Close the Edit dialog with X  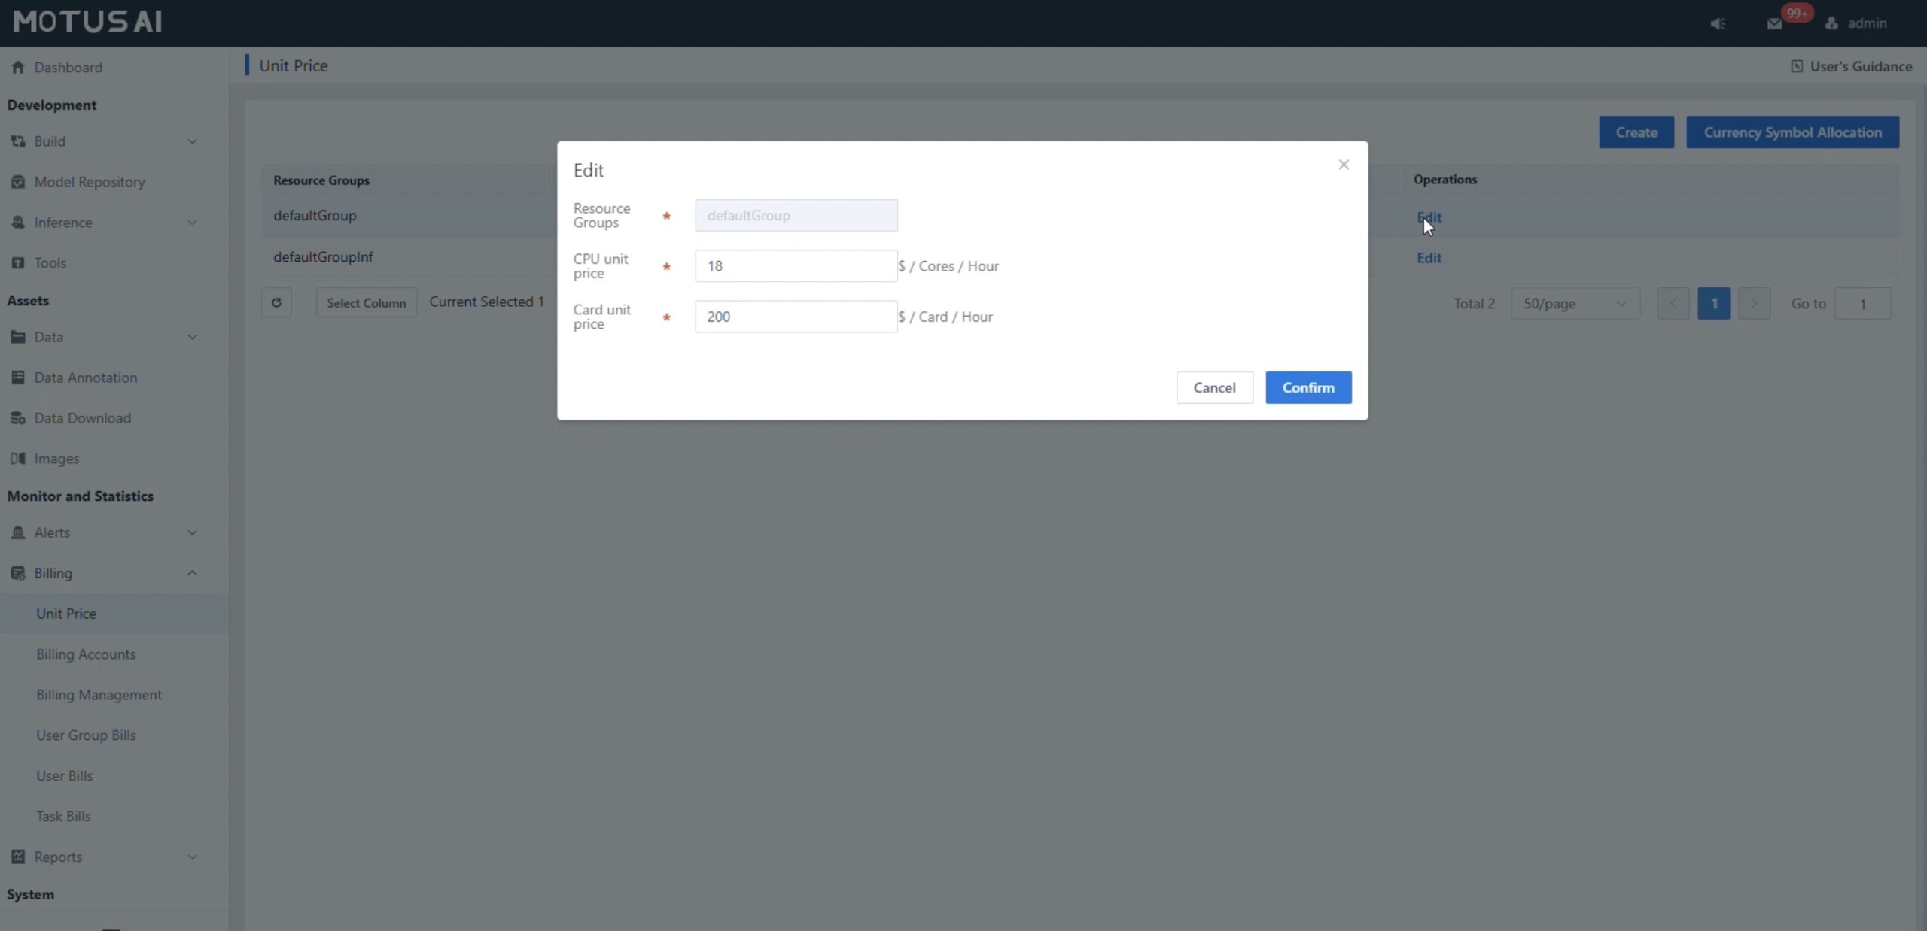point(1344,165)
